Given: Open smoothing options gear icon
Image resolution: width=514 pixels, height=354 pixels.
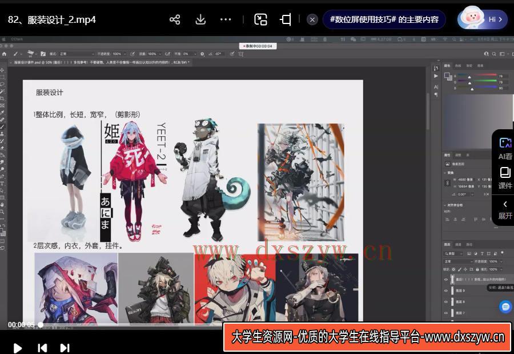Looking at the screenshot, I should [202, 54].
